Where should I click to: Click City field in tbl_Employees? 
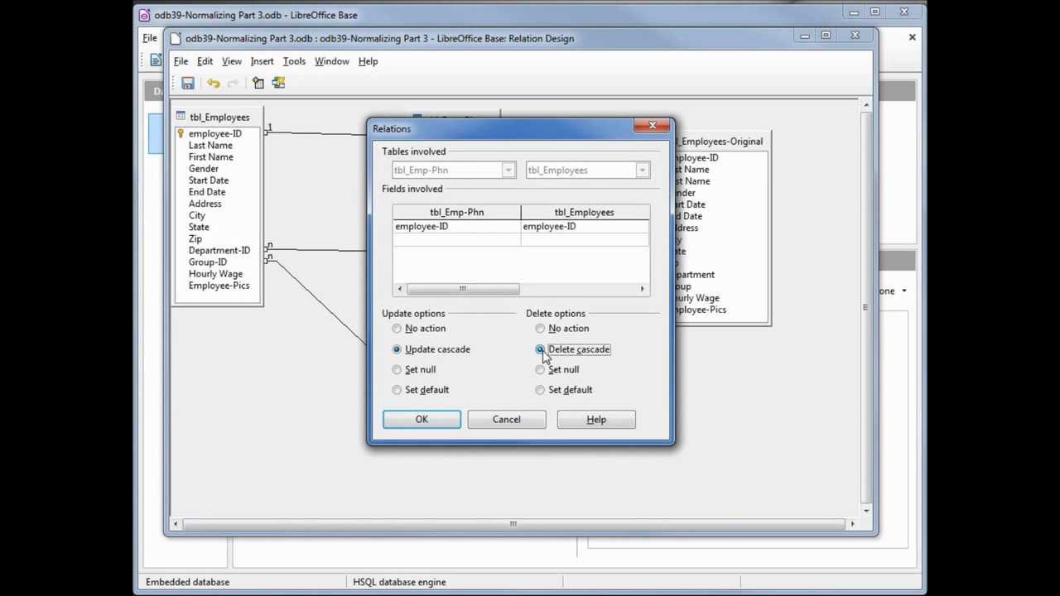pyautogui.click(x=197, y=215)
